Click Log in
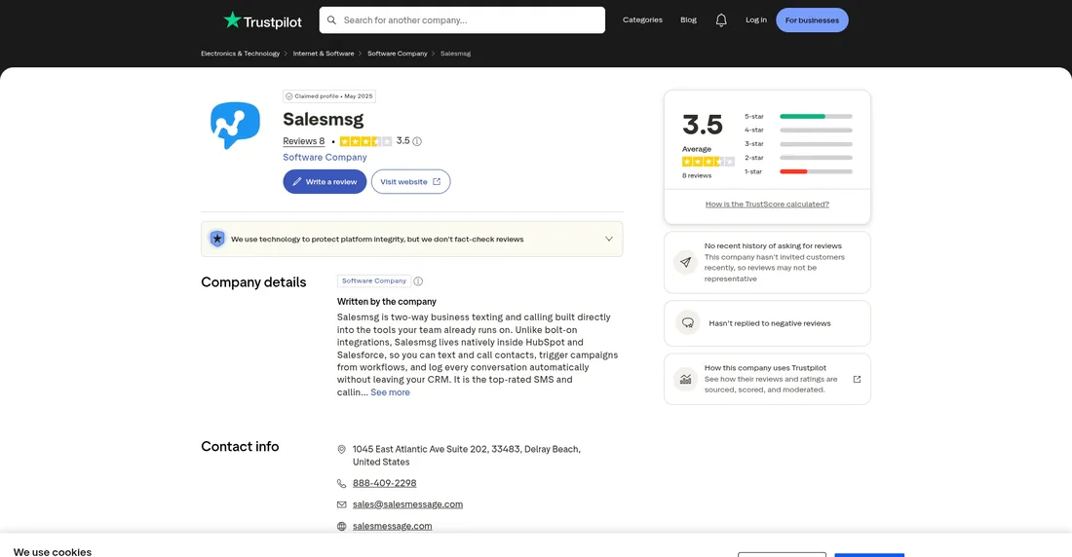 (x=755, y=19)
